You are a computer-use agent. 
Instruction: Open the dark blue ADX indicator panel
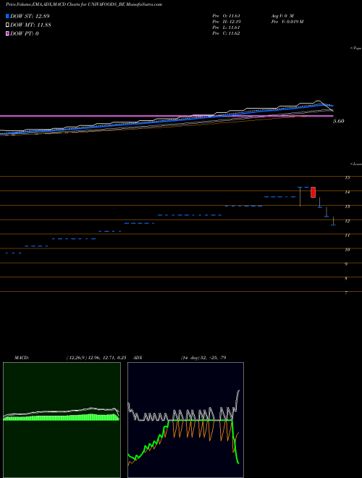(x=185, y=420)
